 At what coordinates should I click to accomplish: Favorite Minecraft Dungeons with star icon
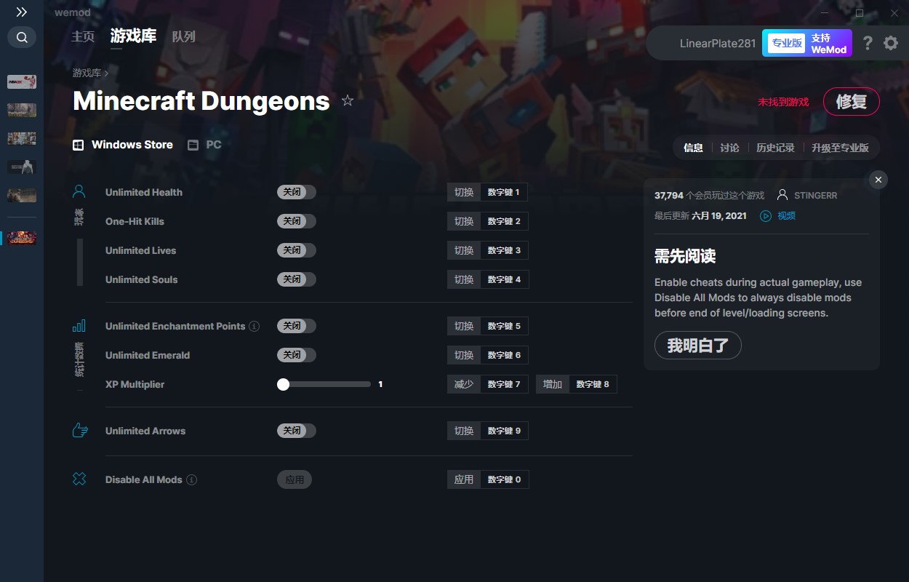348,100
